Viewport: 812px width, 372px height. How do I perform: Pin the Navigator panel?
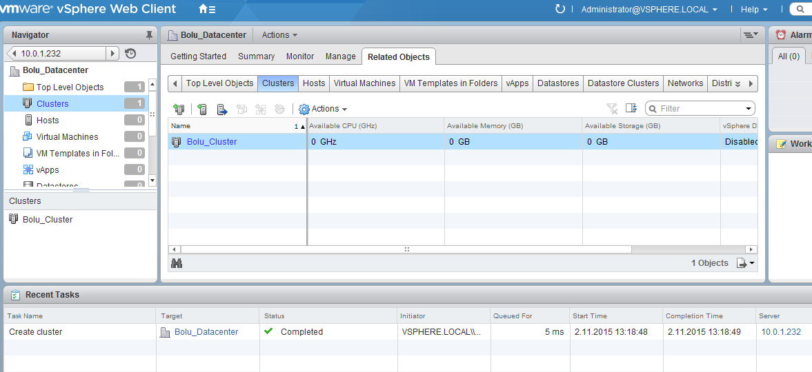tap(149, 35)
